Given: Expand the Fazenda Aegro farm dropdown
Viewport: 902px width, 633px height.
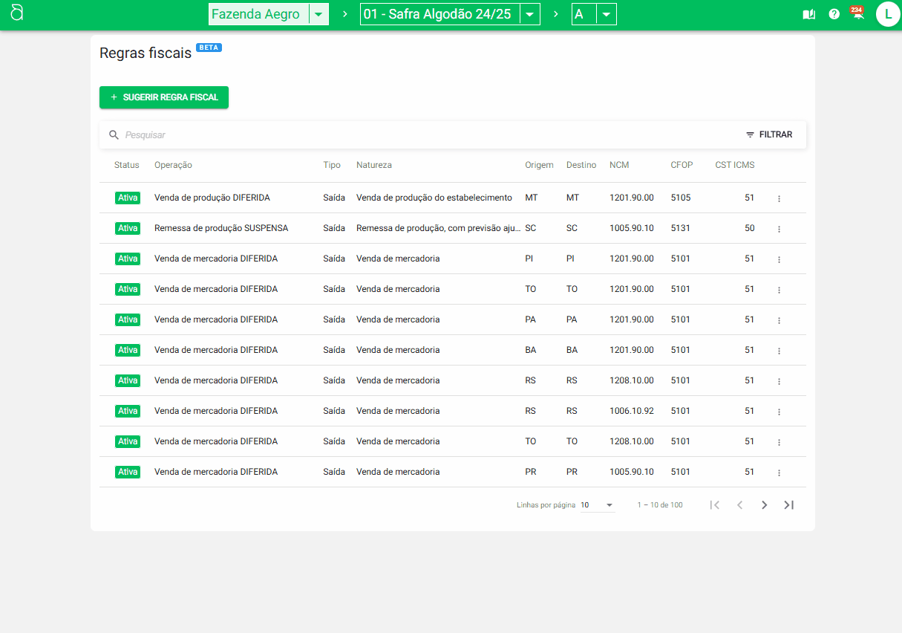Looking at the screenshot, I should (318, 14).
